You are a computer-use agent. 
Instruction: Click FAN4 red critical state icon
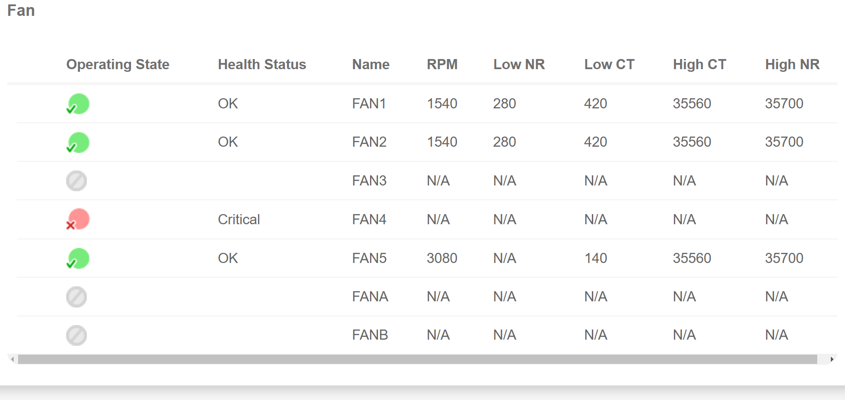click(78, 219)
